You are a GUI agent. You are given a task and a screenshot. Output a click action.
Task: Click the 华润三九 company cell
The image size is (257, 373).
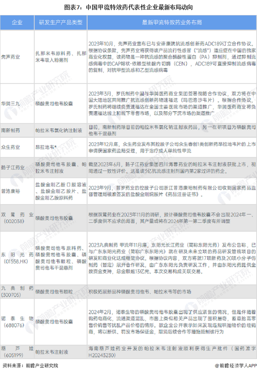pyautogui.click(x=17, y=104)
